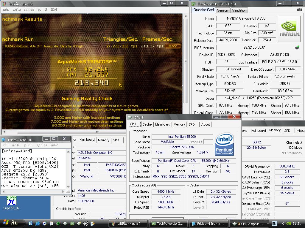Image resolution: width=305 pixels, height=228 pixels.
Task: Click the More button in AquaMark results
Action: pos(173,46)
